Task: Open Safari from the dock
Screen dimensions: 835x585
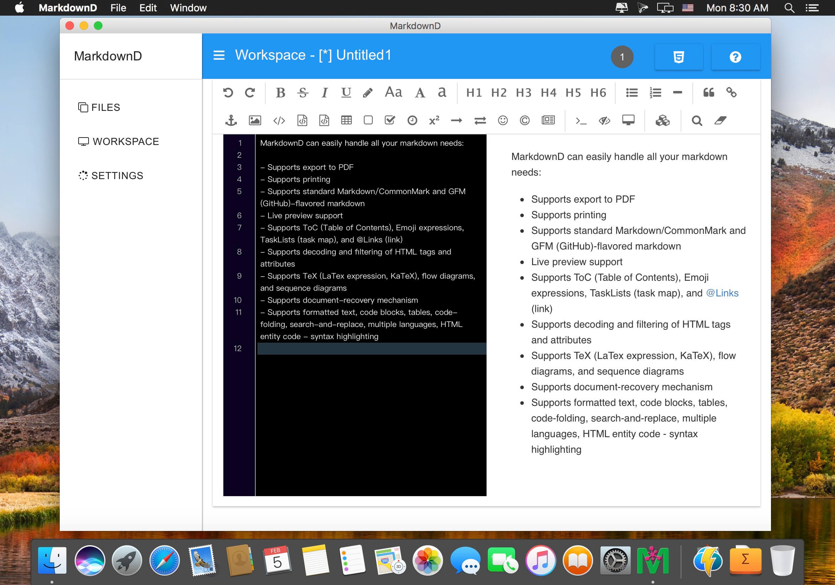Action: [x=164, y=560]
